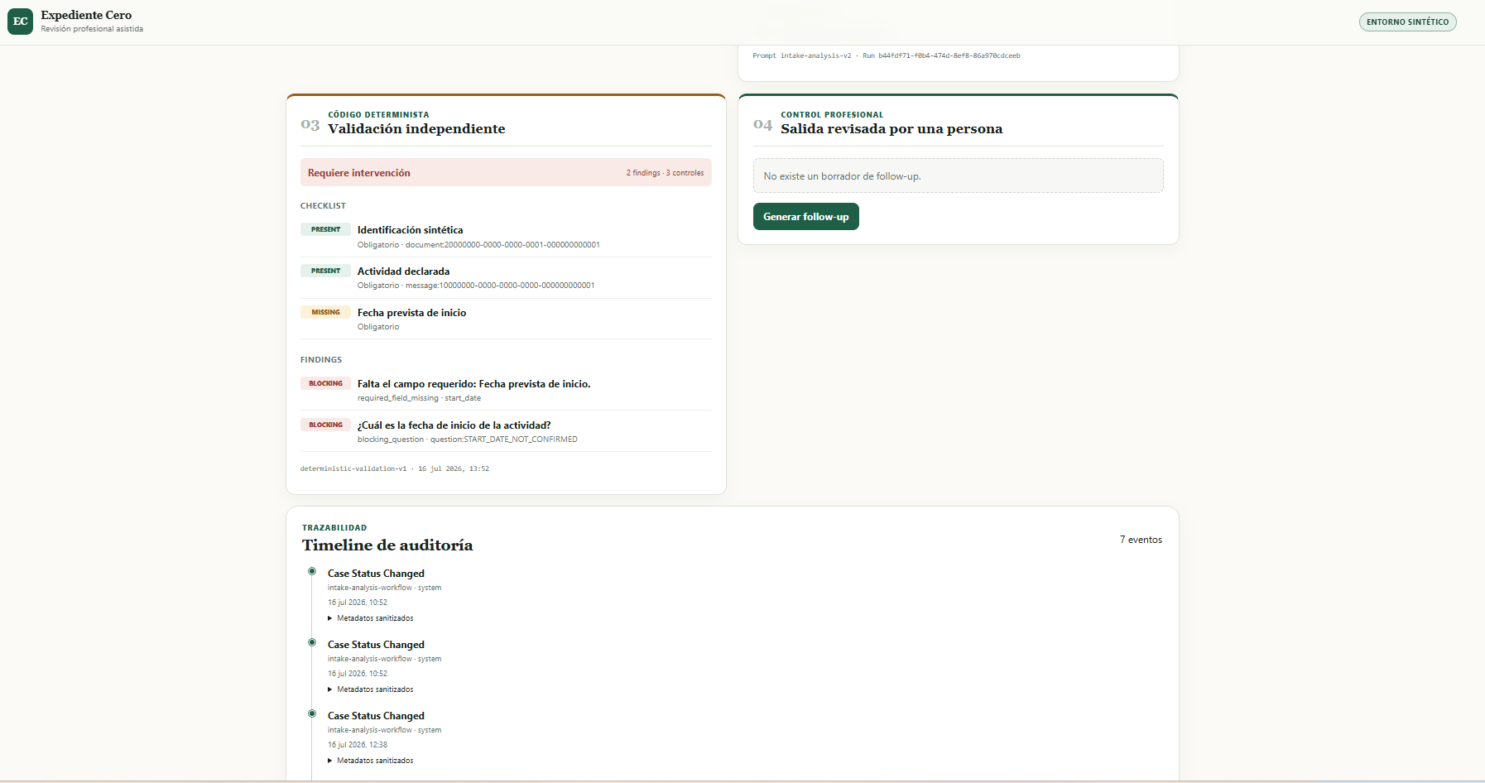The width and height of the screenshot is (1485, 783).
Task: Generate follow-up with Generar follow-up button
Action: [805, 217]
